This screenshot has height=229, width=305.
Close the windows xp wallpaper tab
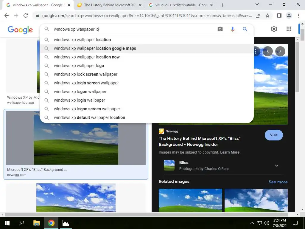click(x=69, y=5)
